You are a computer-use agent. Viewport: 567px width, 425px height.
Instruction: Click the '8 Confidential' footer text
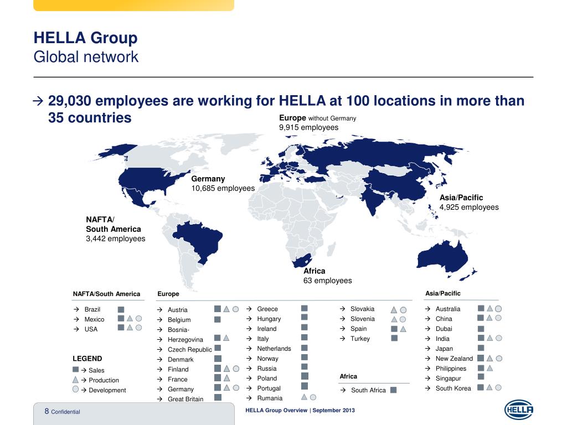click(62, 411)
